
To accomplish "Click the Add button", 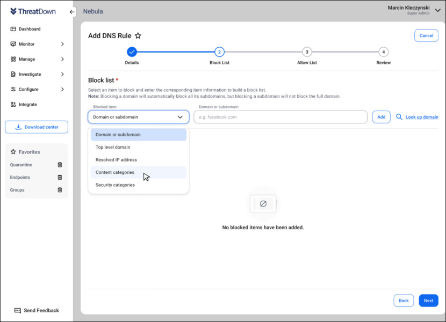I will [x=381, y=116].
